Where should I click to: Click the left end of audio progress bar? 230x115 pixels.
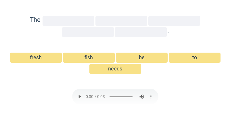110,97
